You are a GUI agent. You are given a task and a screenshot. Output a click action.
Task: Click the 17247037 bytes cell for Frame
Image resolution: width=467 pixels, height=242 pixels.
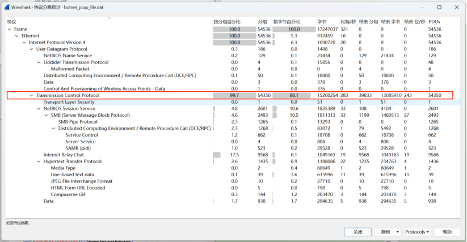pos(327,29)
